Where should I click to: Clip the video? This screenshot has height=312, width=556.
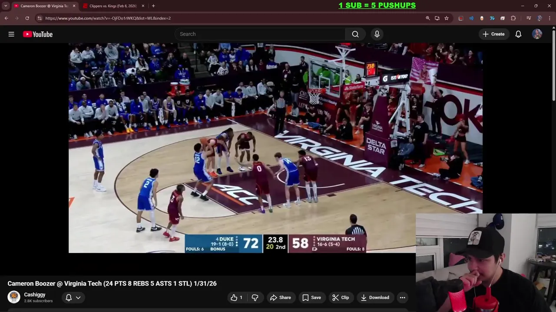[341, 298]
